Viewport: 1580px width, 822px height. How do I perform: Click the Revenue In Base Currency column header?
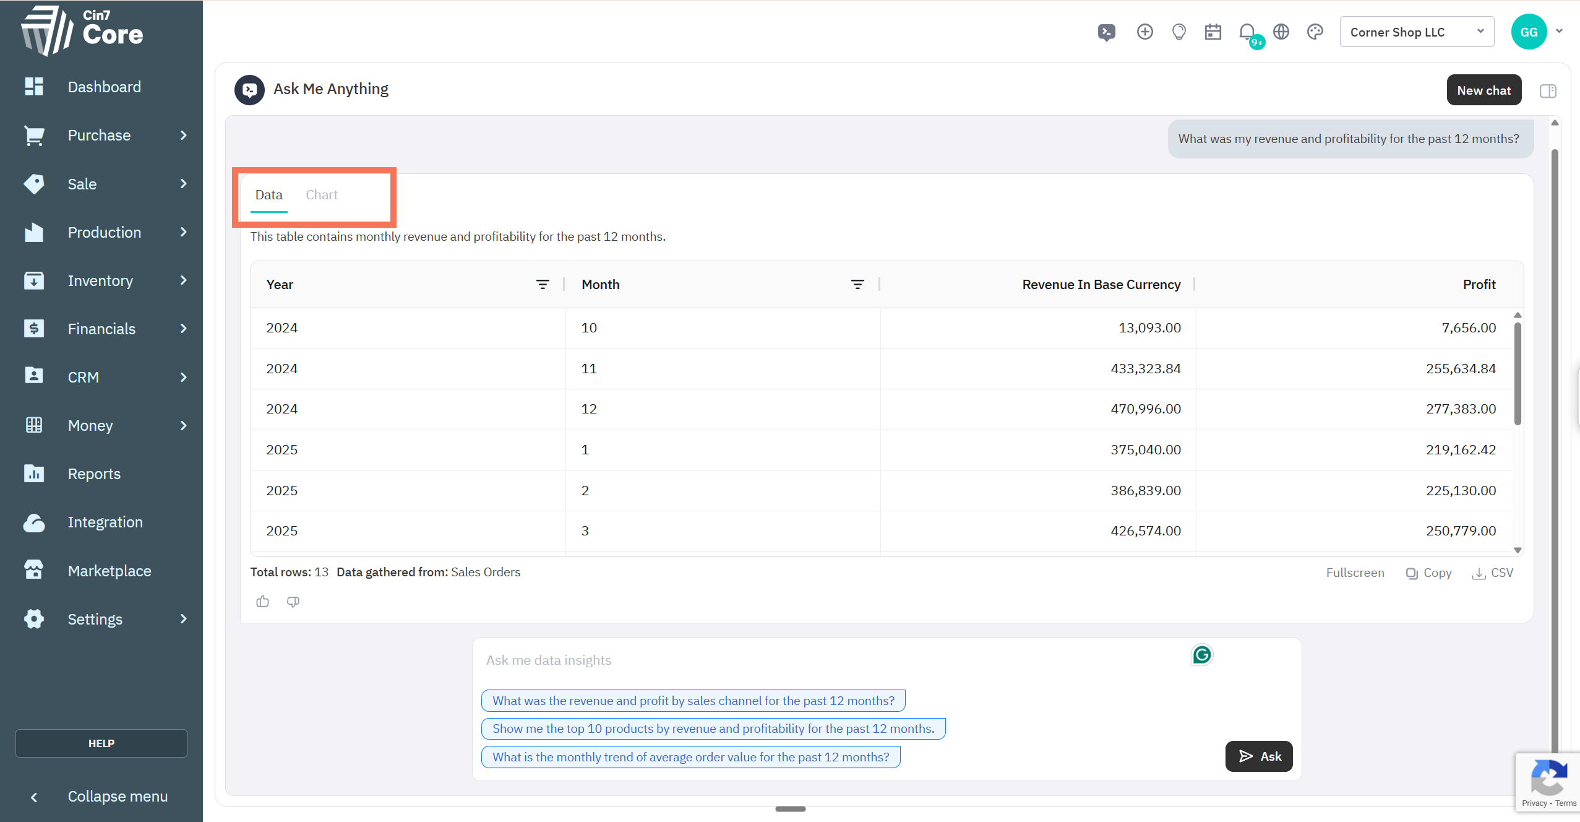[x=1101, y=285]
